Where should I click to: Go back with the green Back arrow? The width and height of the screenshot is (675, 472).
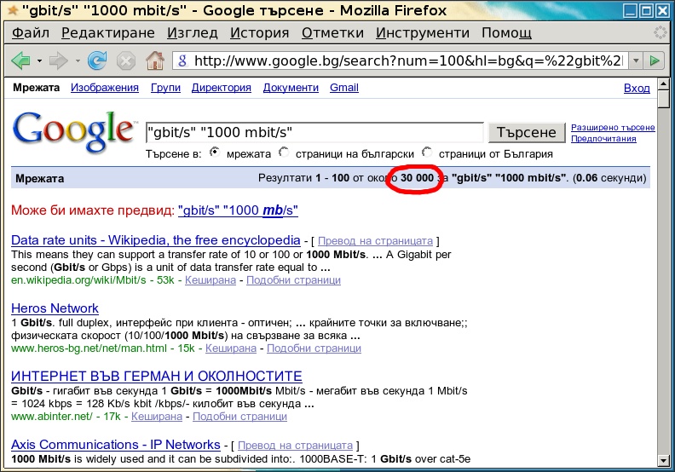[x=20, y=60]
